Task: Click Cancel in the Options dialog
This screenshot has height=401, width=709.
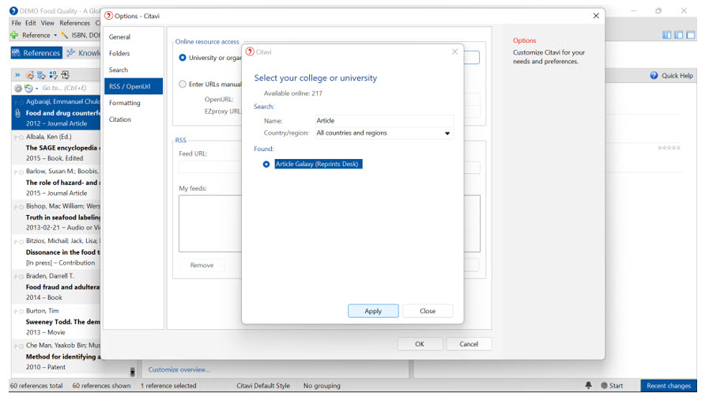Action: (469, 344)
